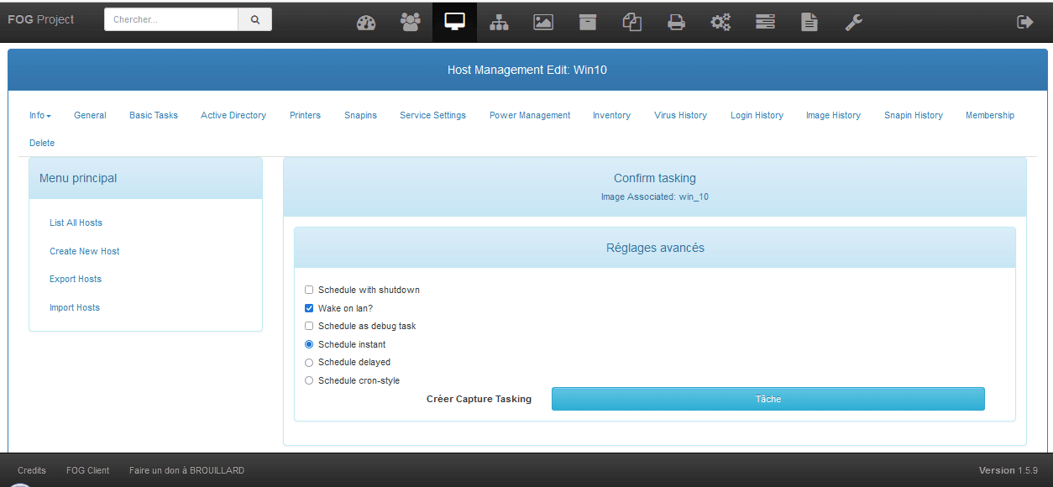
Task: Click the Créer Capture Tasking label
Action: [479, 399]
